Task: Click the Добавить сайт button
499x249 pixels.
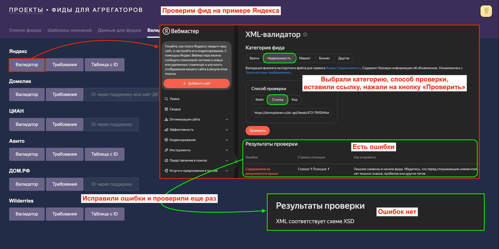Action: [196, 83]
